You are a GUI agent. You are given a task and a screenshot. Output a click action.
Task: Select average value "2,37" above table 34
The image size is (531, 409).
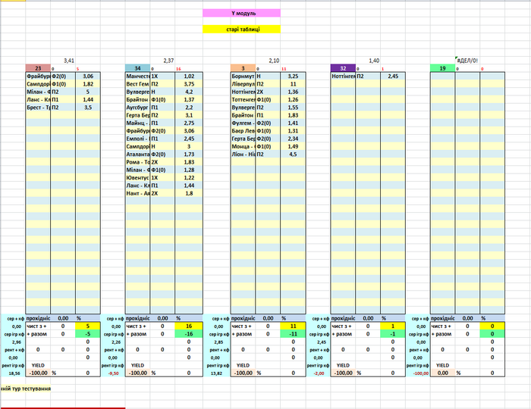tap(168, 61)
